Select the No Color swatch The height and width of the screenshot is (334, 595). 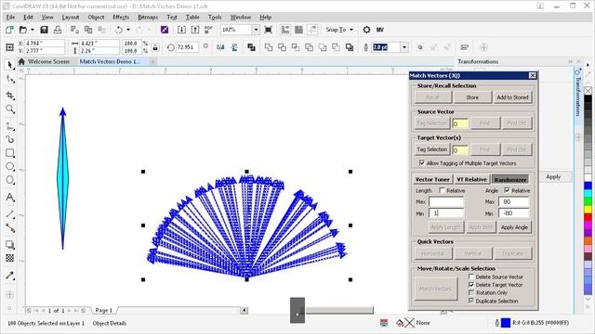(588, 91)
